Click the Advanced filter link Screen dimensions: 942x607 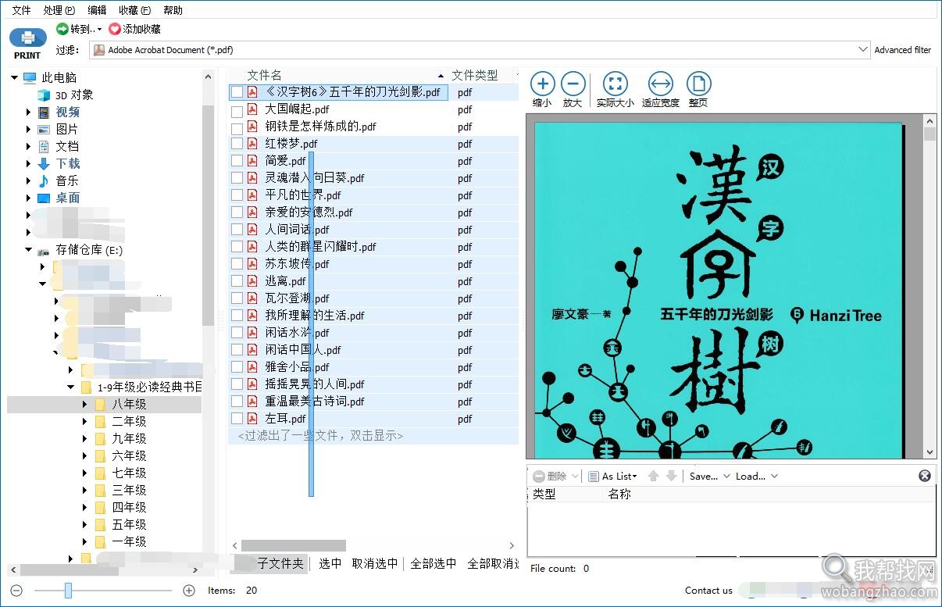[902, 50]
